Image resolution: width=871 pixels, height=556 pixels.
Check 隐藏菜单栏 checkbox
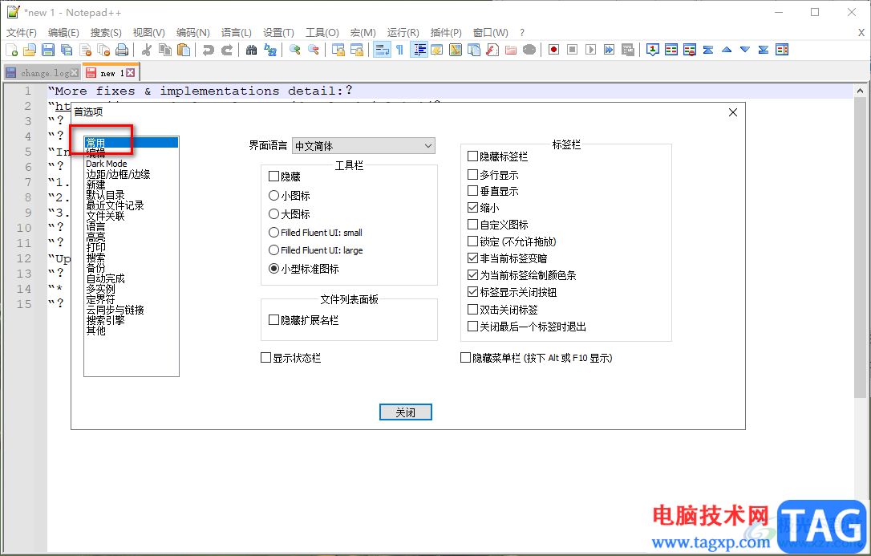coord(465,358)
